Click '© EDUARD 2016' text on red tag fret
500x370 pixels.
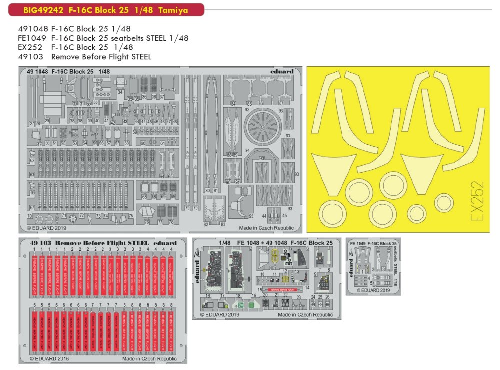49,358
